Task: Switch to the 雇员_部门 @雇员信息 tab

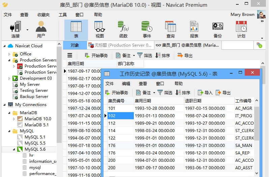Action: pos(188,45)
